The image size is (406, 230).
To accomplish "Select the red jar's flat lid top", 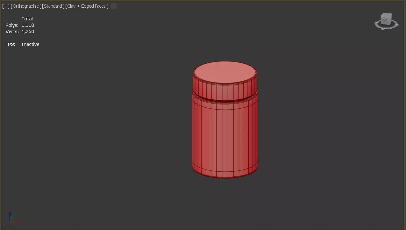I will coord(225,72).
